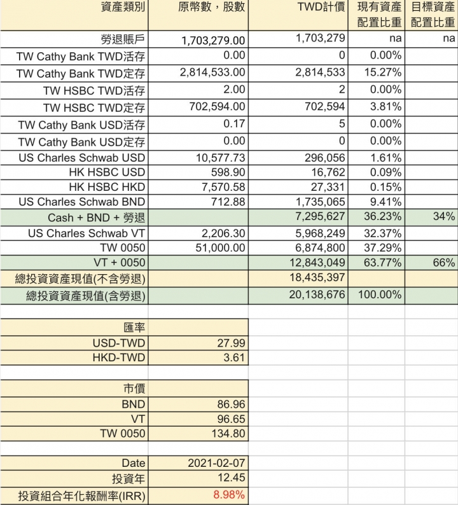Click the 37.29% allocation cell
458x505 pixels.
(377, 248)
